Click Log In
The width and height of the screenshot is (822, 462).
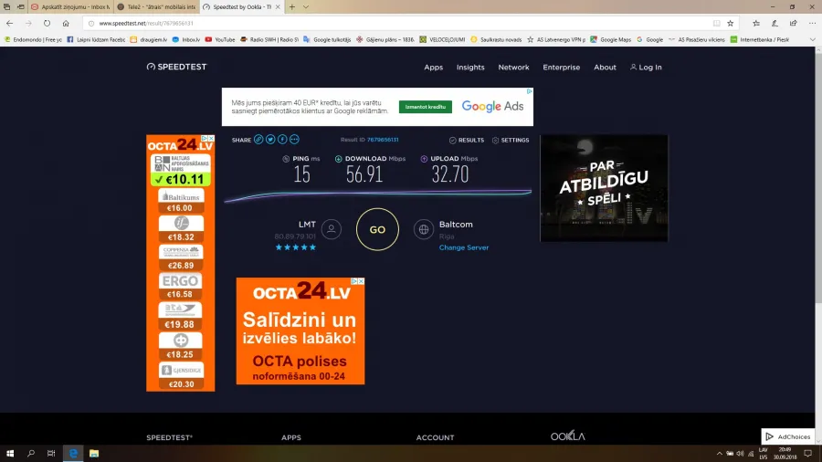tap(646, 67)
